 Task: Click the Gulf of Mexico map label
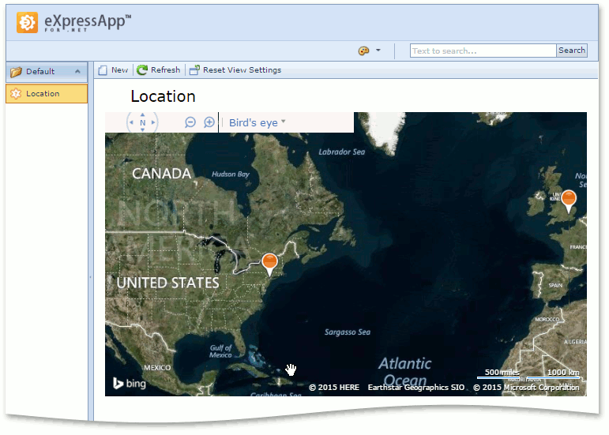tap(220, 351)
